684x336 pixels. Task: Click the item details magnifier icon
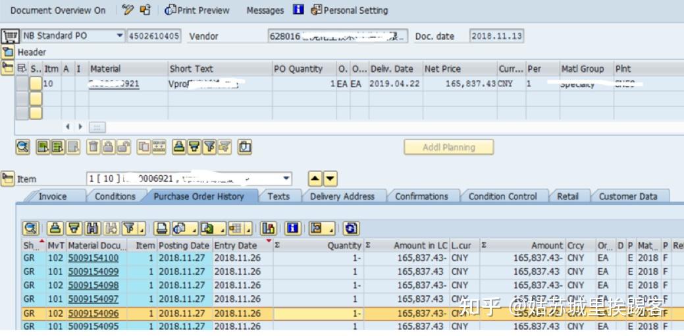(x=23, y=147)
